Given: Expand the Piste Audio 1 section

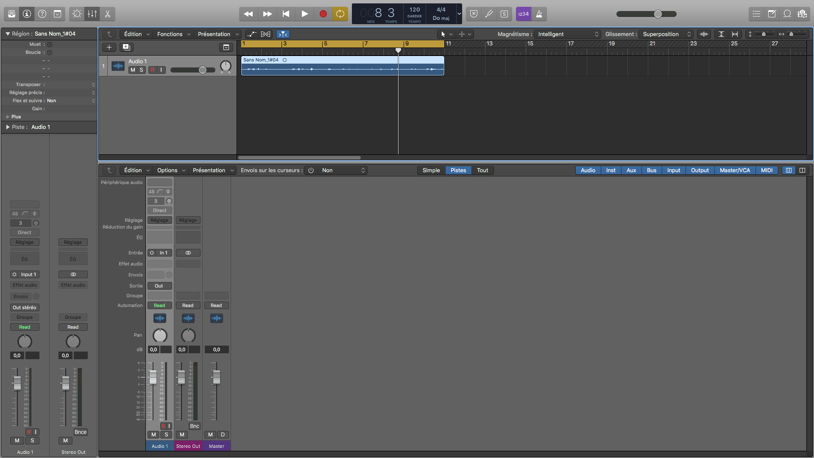Looking at the screenshot, I should tap(8, 127).
